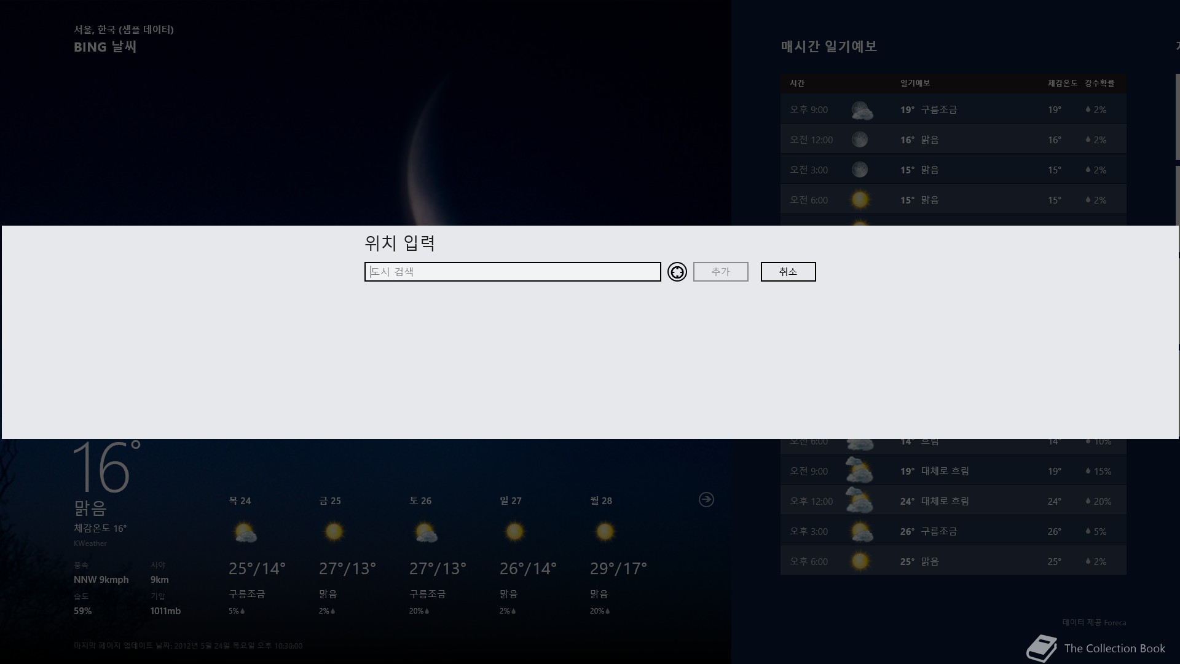This screenshot has height=664, width=1180.
Task: Click the 24° 대체로 흐림 forecast text
Action: [935, 502]
